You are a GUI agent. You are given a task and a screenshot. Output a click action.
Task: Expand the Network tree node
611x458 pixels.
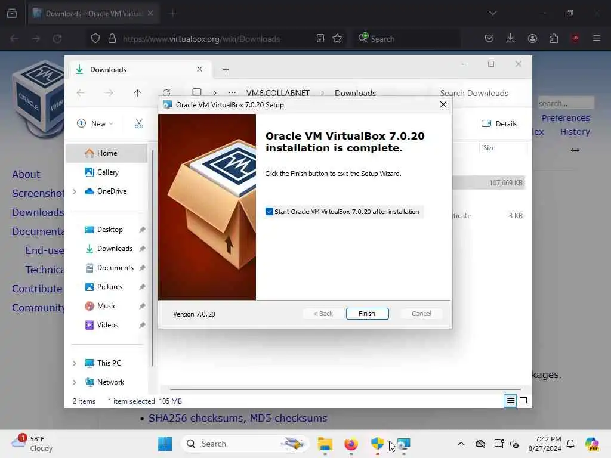pyautogui.click(x=75, y=382)
